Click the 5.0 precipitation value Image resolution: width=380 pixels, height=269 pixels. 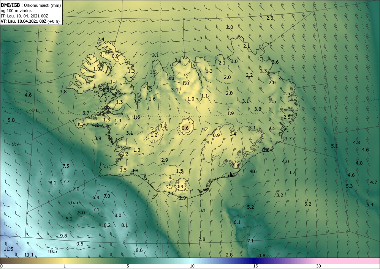81,212
